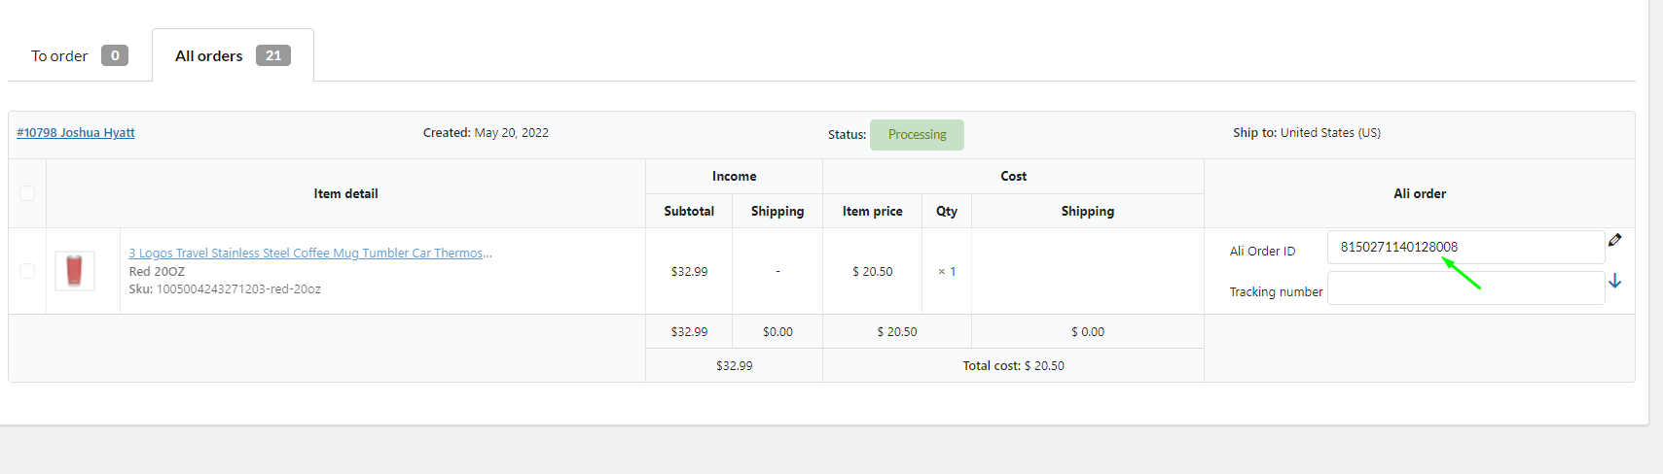
Task: Click the empty Tracking number field
Action: tap(1465, 288)
